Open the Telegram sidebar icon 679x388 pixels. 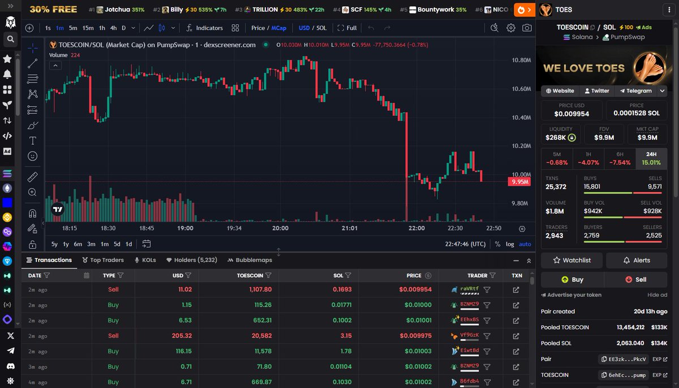[x=10, y=351]
